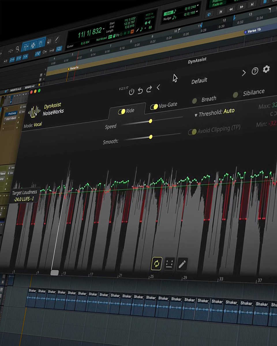Expand the Threshold: Auto dropdown
277x346 pixels.
[215, 113]
